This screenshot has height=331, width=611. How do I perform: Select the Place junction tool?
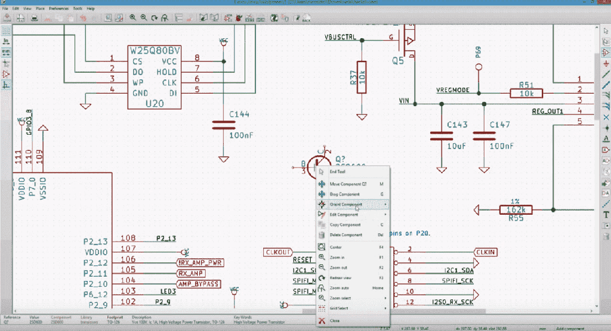coord(606,128)
